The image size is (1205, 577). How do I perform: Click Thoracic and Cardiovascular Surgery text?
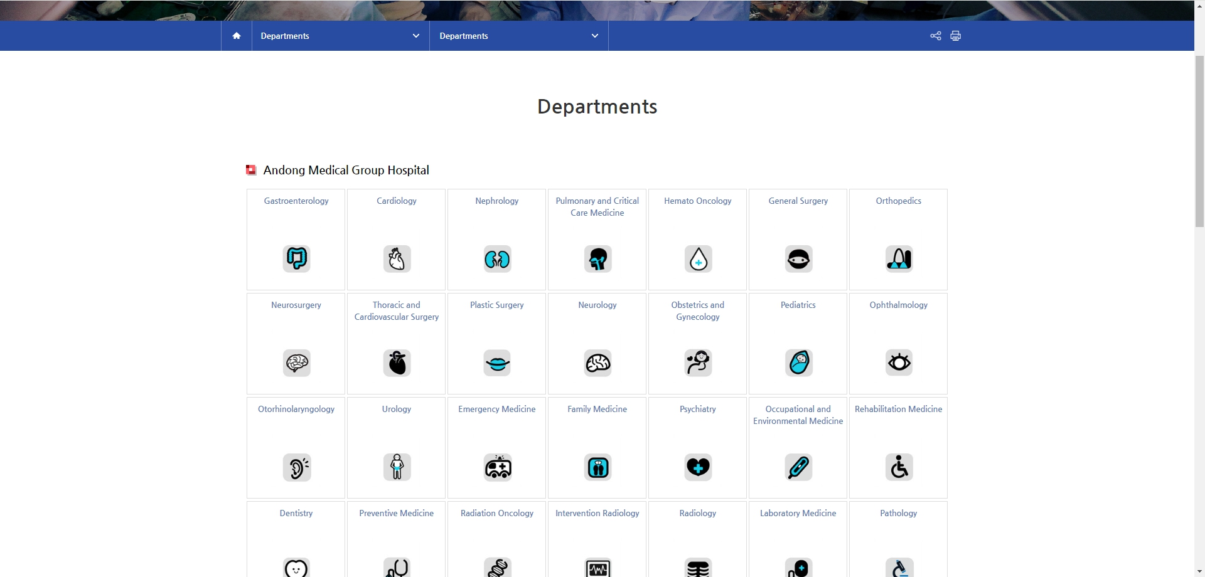click(397, 311)
